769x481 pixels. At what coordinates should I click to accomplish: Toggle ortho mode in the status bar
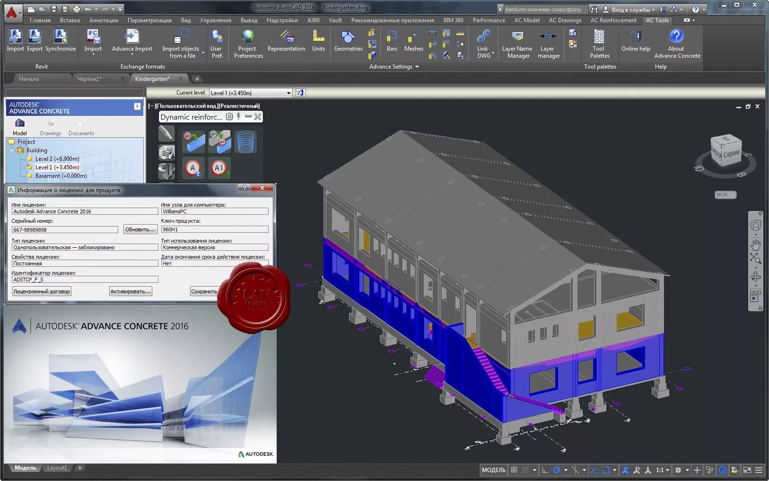click(x=545, y=470)
